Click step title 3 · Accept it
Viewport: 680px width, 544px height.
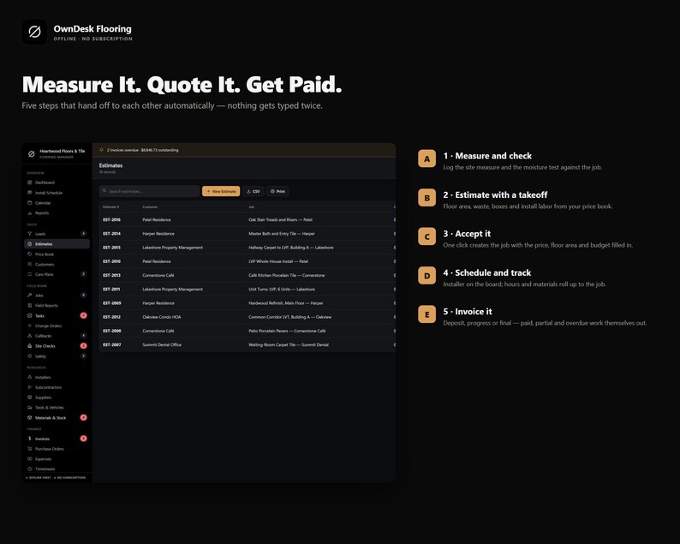pyautogui.click(x=467, y=234)
